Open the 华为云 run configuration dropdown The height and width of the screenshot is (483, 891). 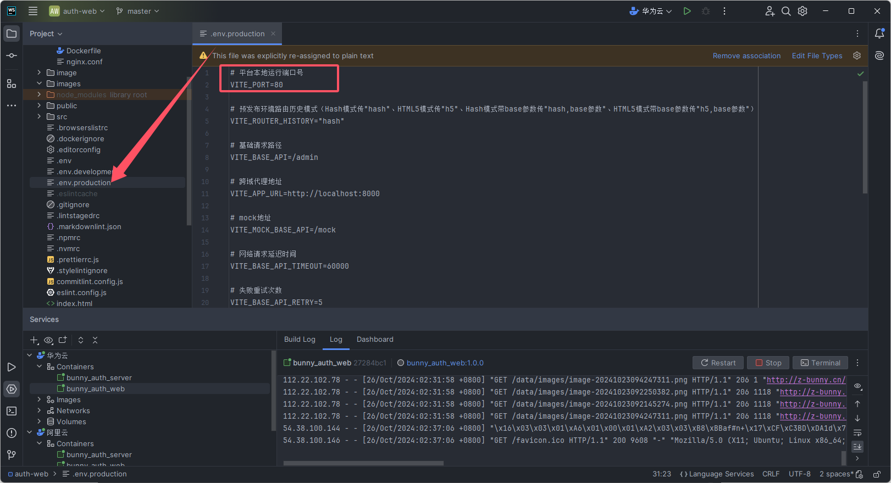point(651,11)
